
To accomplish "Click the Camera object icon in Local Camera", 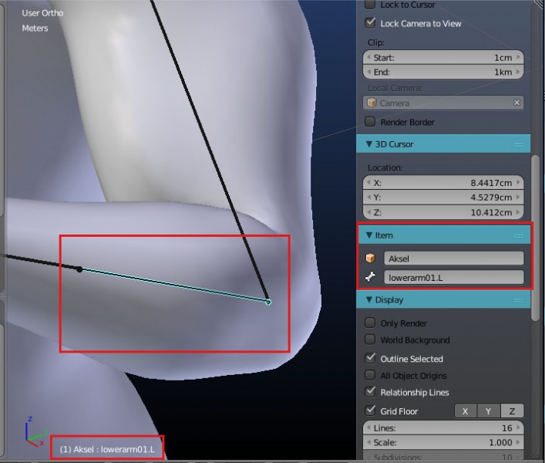I will (x=372, y=103).
